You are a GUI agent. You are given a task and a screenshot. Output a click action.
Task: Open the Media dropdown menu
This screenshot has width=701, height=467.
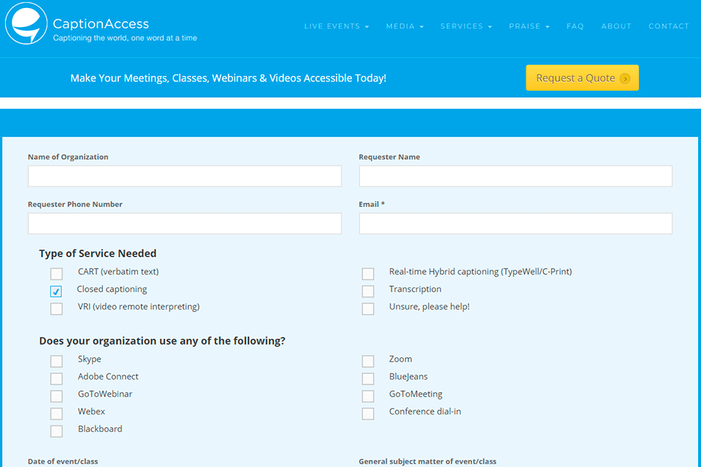point(405,26)
